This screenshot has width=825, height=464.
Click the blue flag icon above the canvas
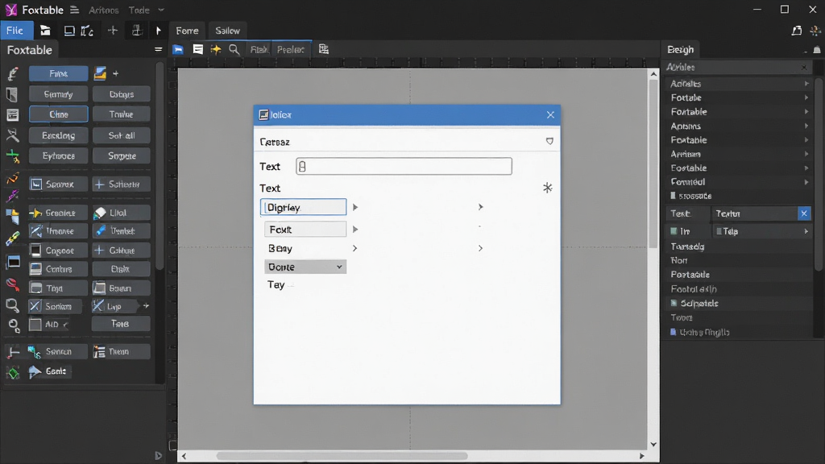pos(178,49)
